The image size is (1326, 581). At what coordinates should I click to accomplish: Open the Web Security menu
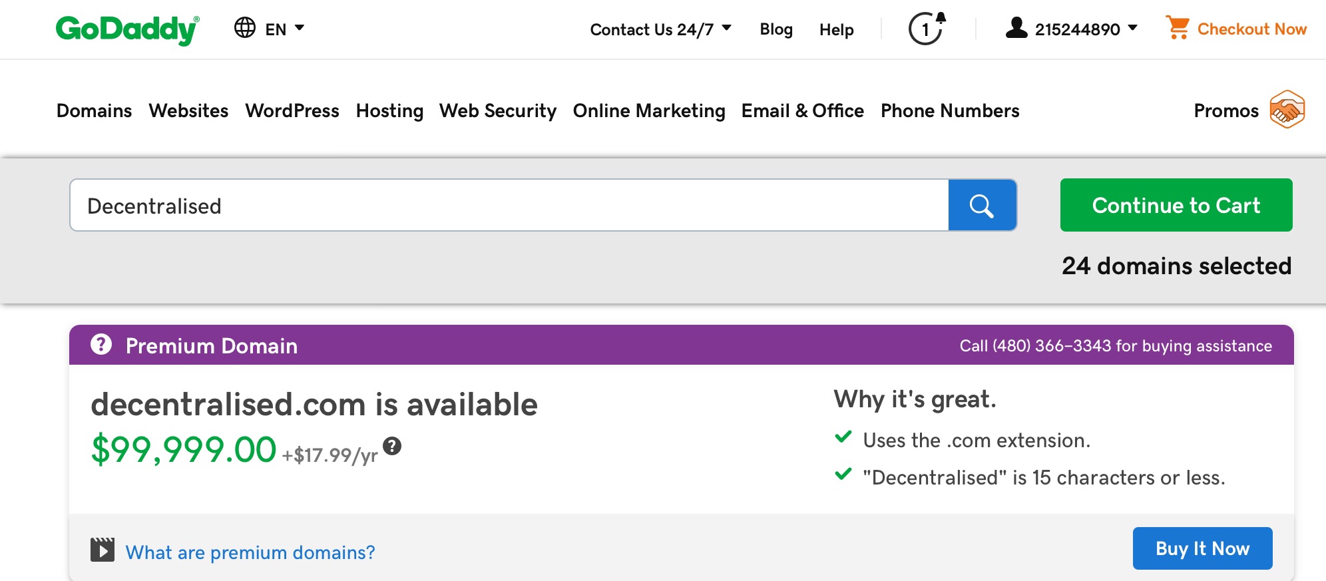point(498,110)
